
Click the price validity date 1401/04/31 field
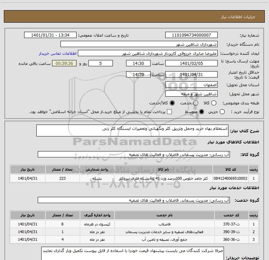pyautogui.click(x=191, y=74)
